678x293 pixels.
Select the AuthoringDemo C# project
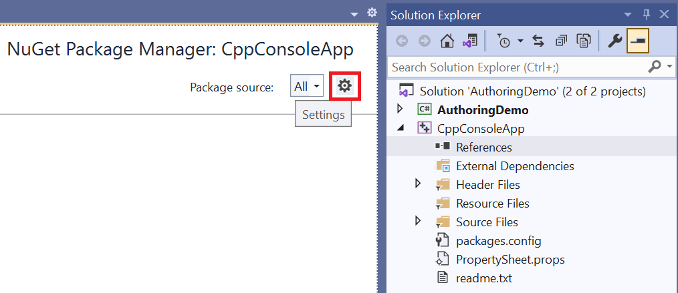[483, 110]
